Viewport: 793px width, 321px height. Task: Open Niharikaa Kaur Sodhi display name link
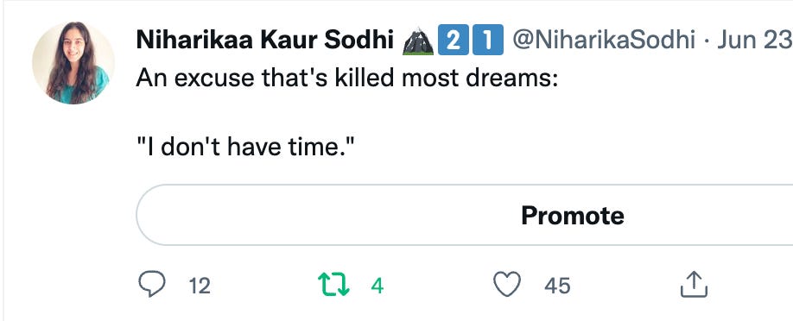265,41
